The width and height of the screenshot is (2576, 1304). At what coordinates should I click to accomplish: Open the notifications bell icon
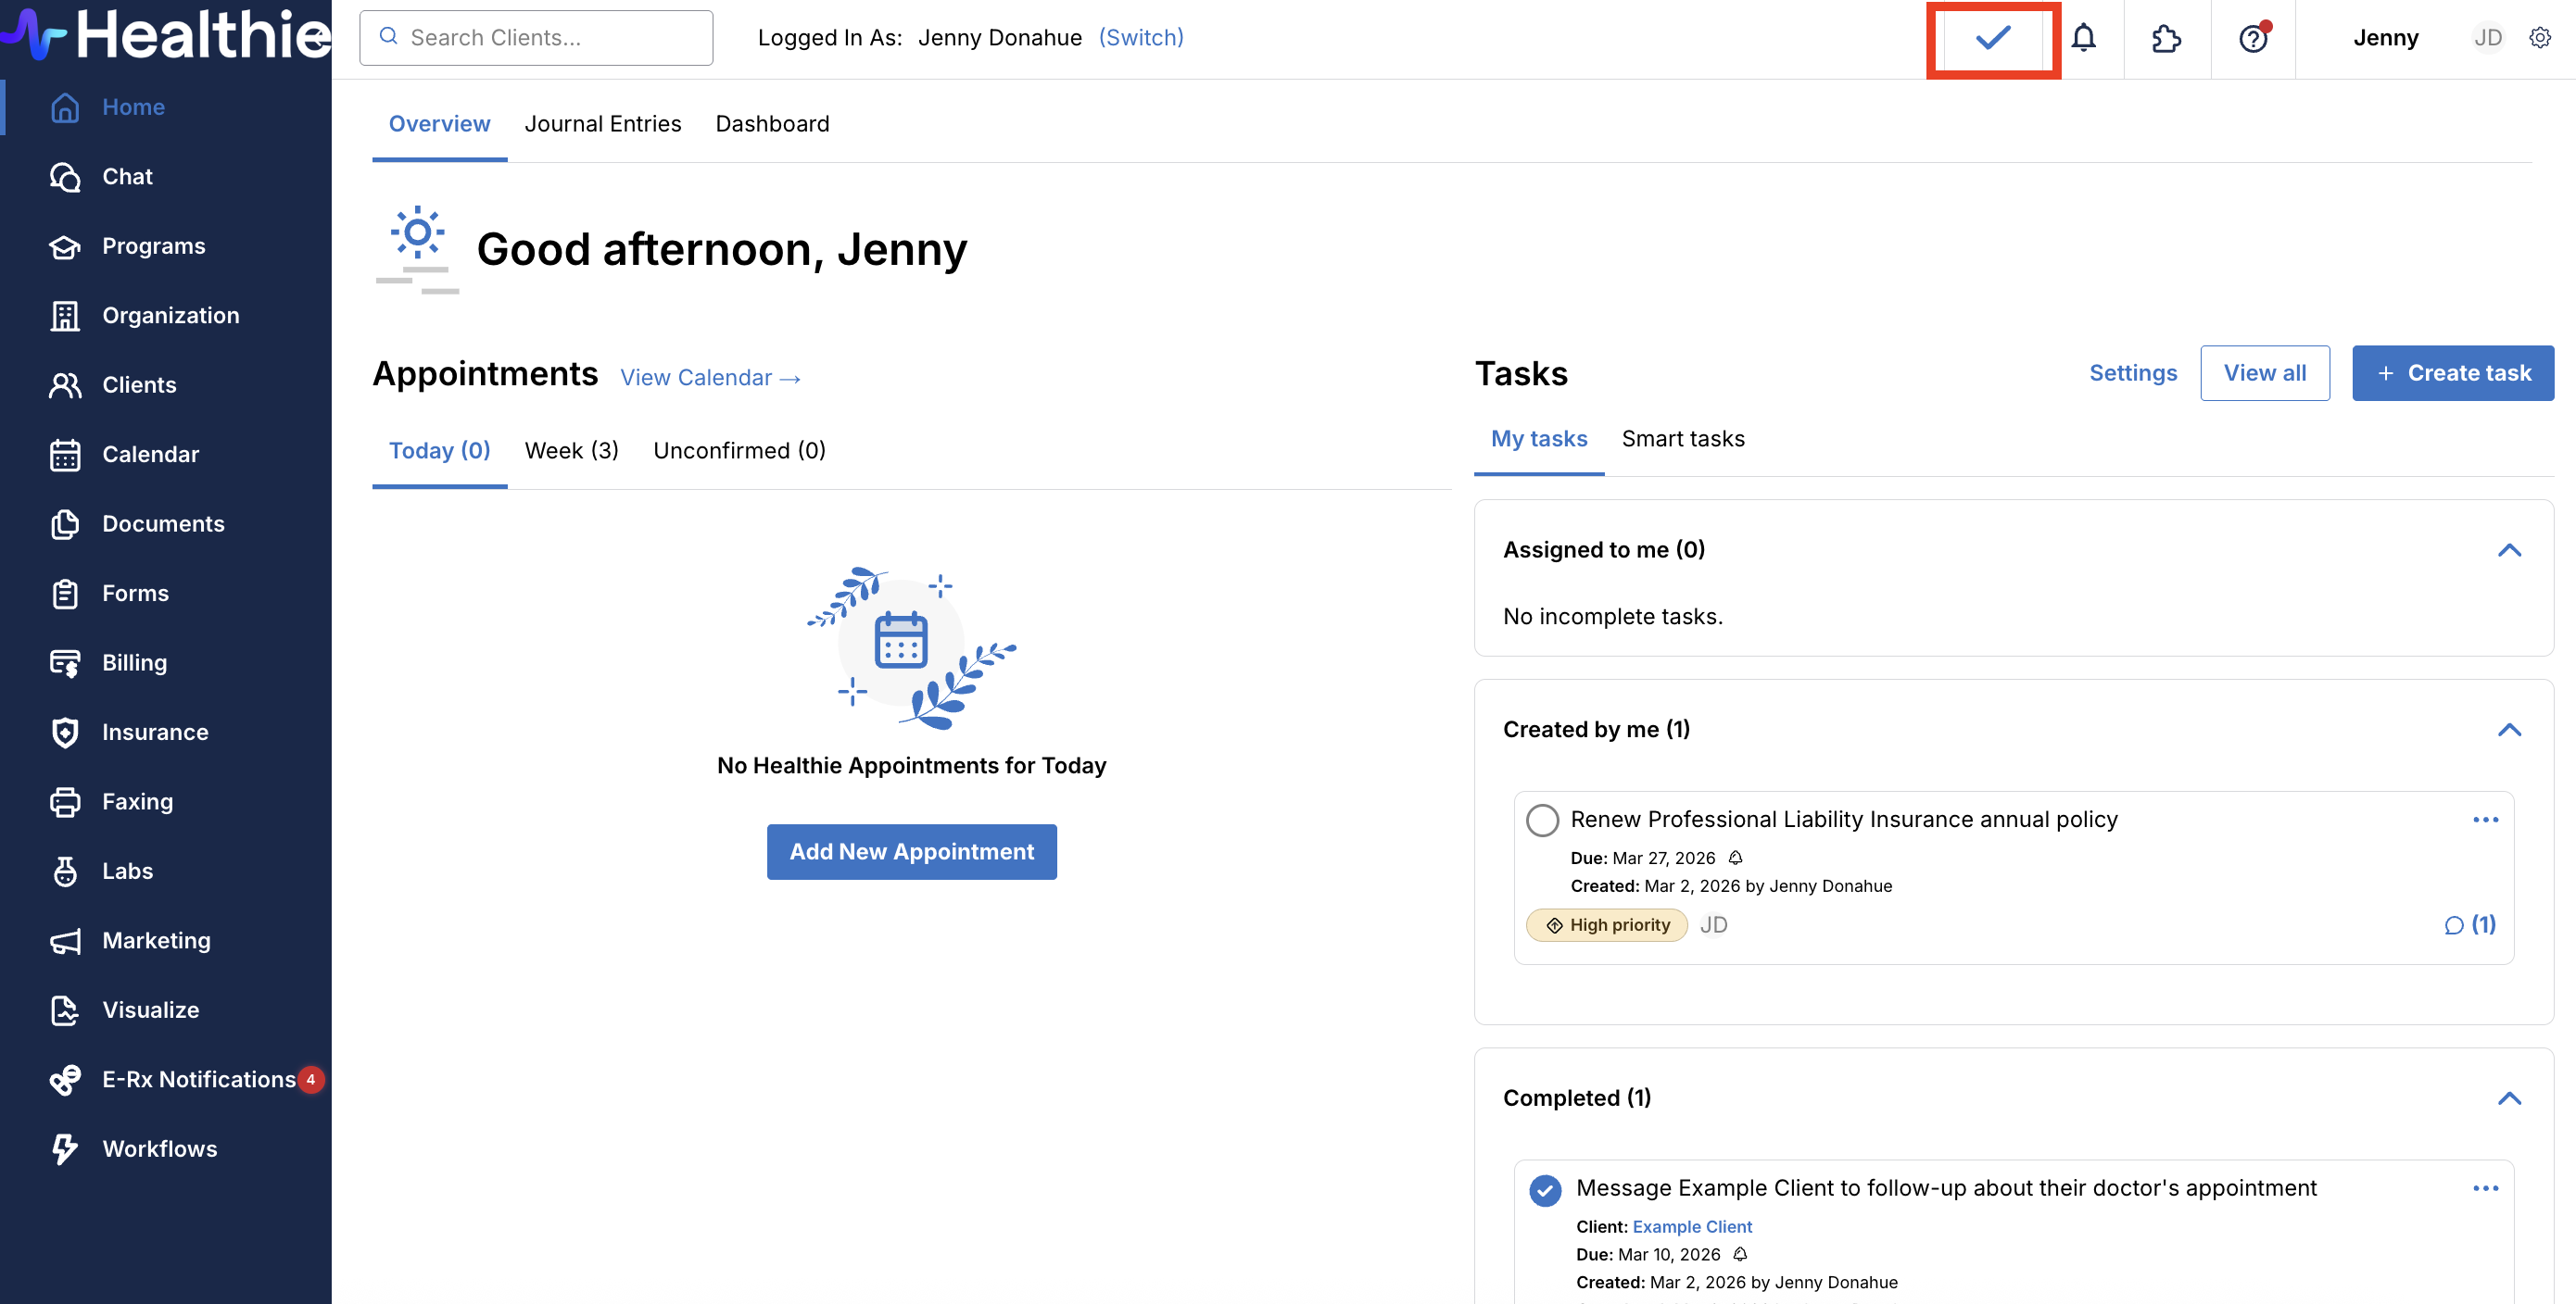[2083, 39]
